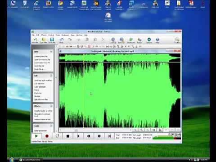Click the red Record button

coord(47,136)
